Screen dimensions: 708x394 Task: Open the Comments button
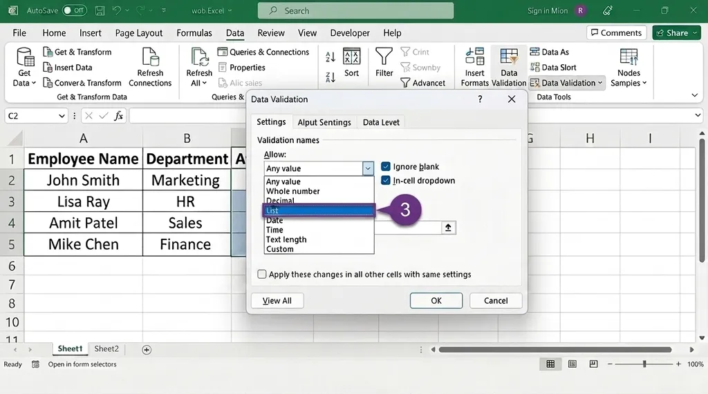(616, 33)
